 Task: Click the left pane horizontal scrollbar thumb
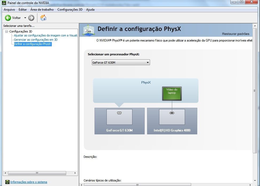[37, 173]
